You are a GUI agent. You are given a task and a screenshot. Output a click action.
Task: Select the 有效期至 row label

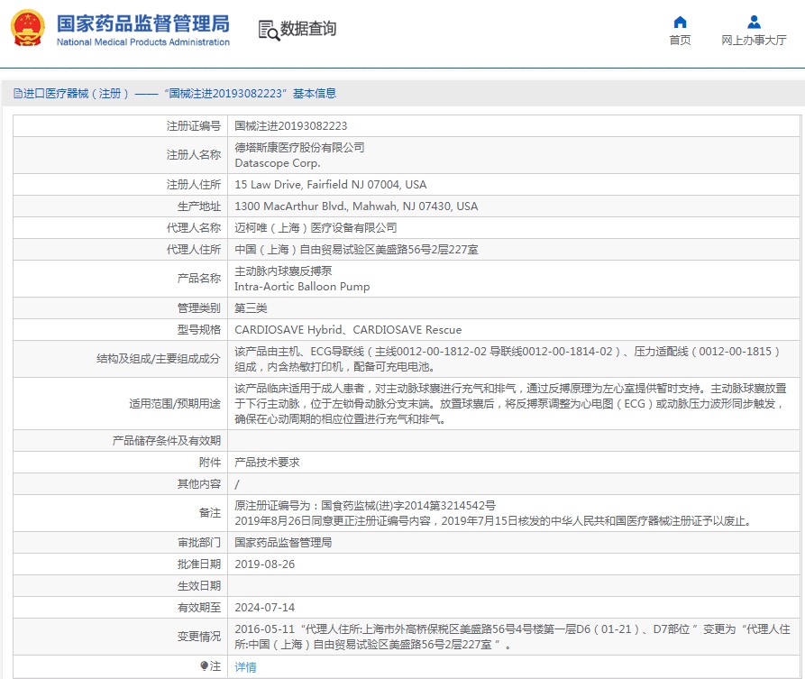pos(199,607)
